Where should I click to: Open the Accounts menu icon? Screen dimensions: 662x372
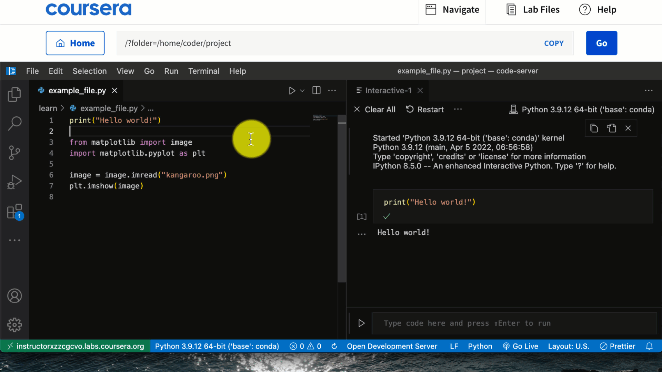[x=14, y=296]
